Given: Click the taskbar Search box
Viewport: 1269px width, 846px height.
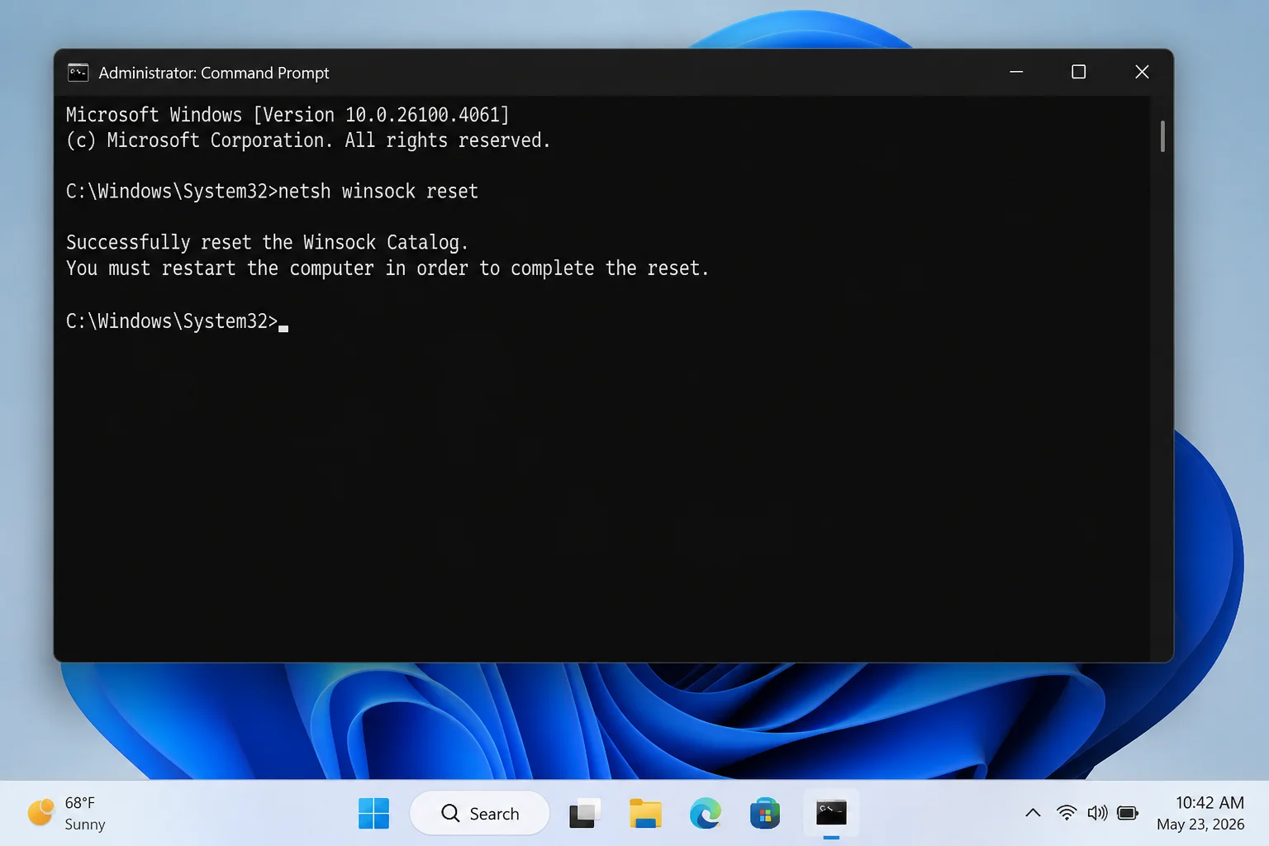Looking at the screenshot, I should pos(480,814).
